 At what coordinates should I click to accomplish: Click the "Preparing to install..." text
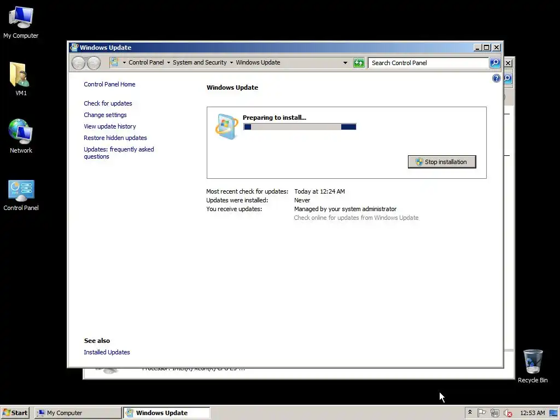tap(275, 118)
